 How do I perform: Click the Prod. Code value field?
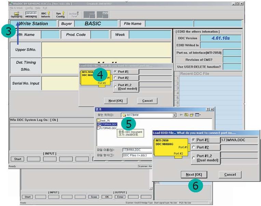click(100, 35)
